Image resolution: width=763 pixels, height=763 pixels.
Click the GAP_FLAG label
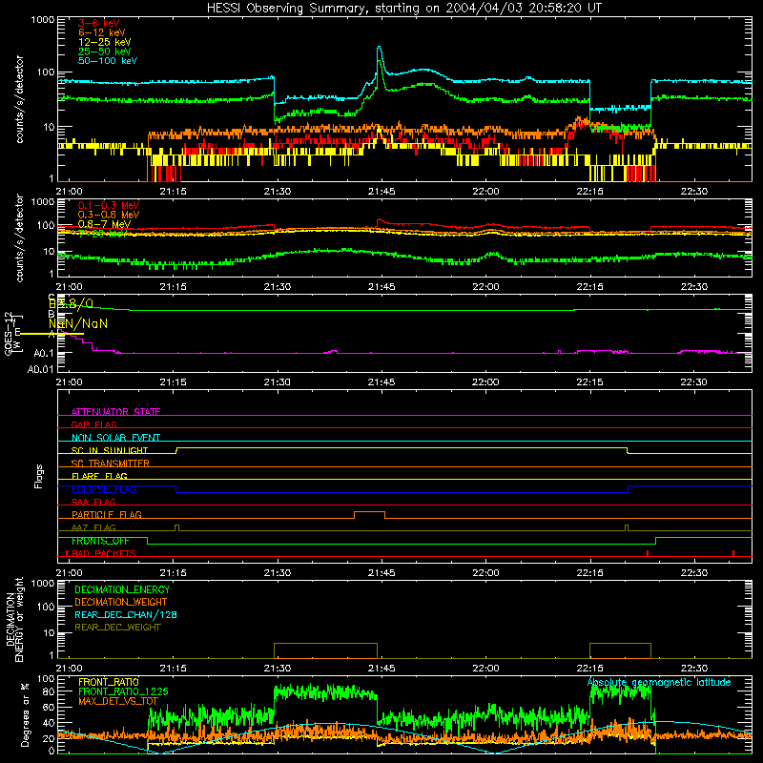tap(93, 424)
